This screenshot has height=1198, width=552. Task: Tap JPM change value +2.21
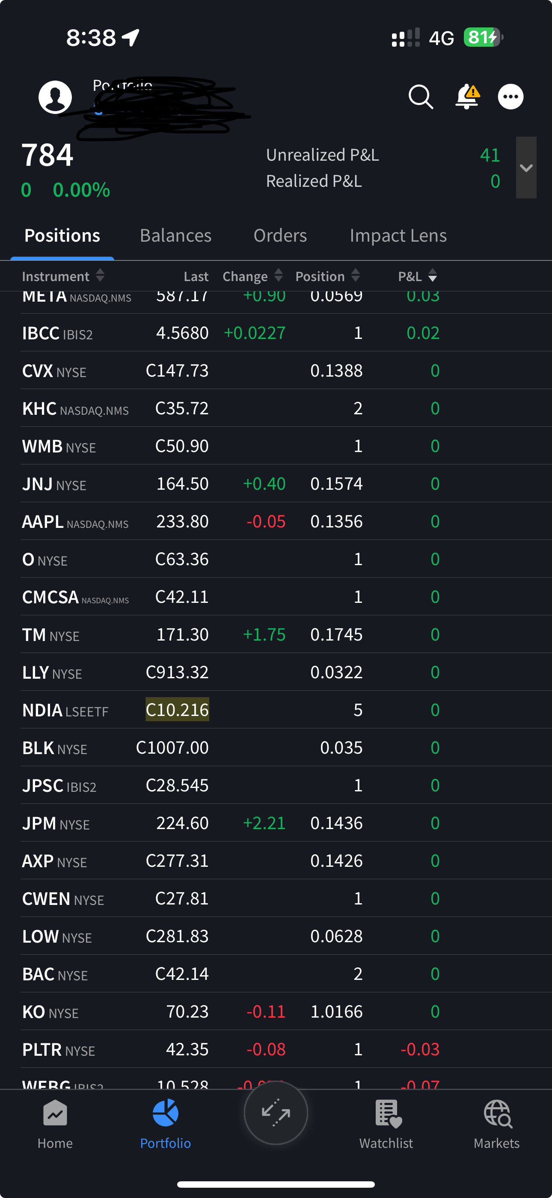(x=264, y=823)
